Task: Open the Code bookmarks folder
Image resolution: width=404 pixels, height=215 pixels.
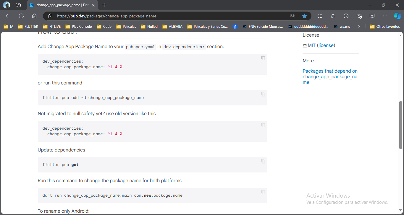Action: (104, 27)
